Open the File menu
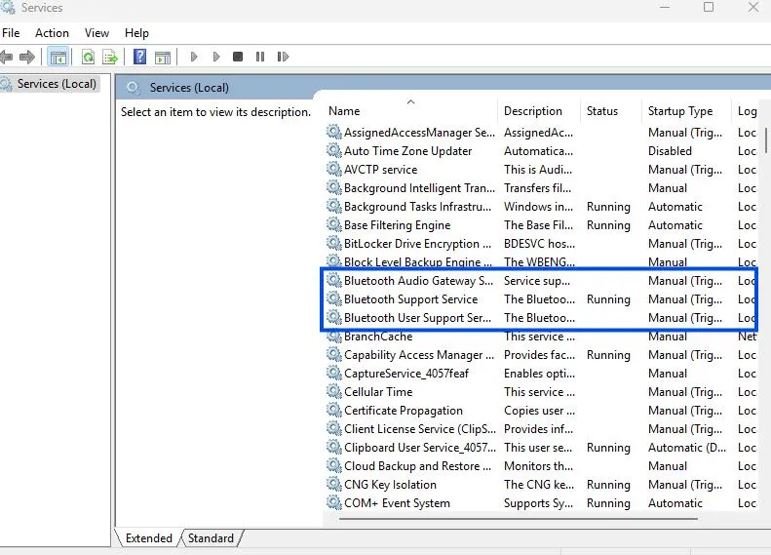771x555 pixels. (11, 33)
